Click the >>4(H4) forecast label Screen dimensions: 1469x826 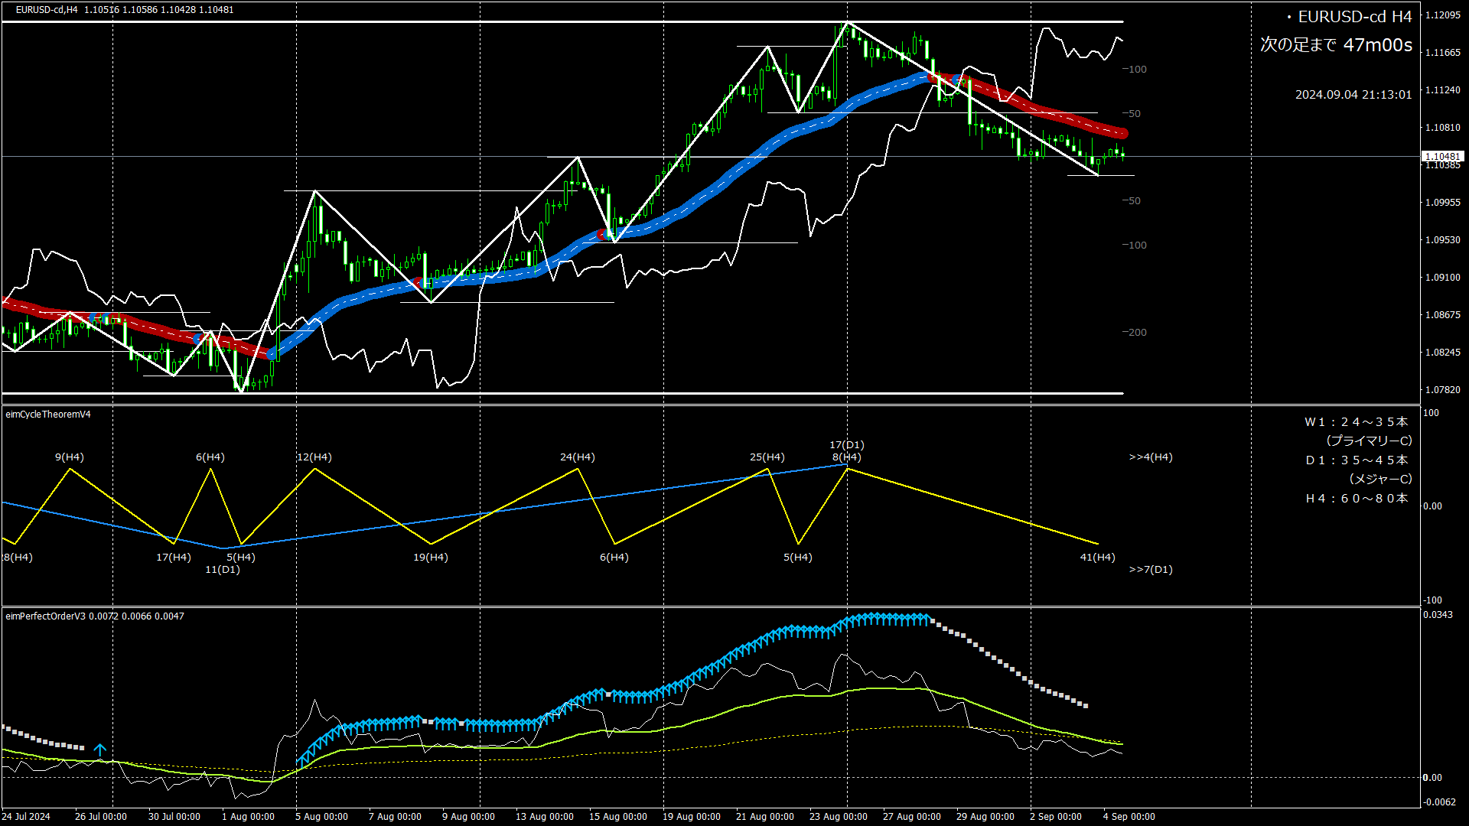1151,457
